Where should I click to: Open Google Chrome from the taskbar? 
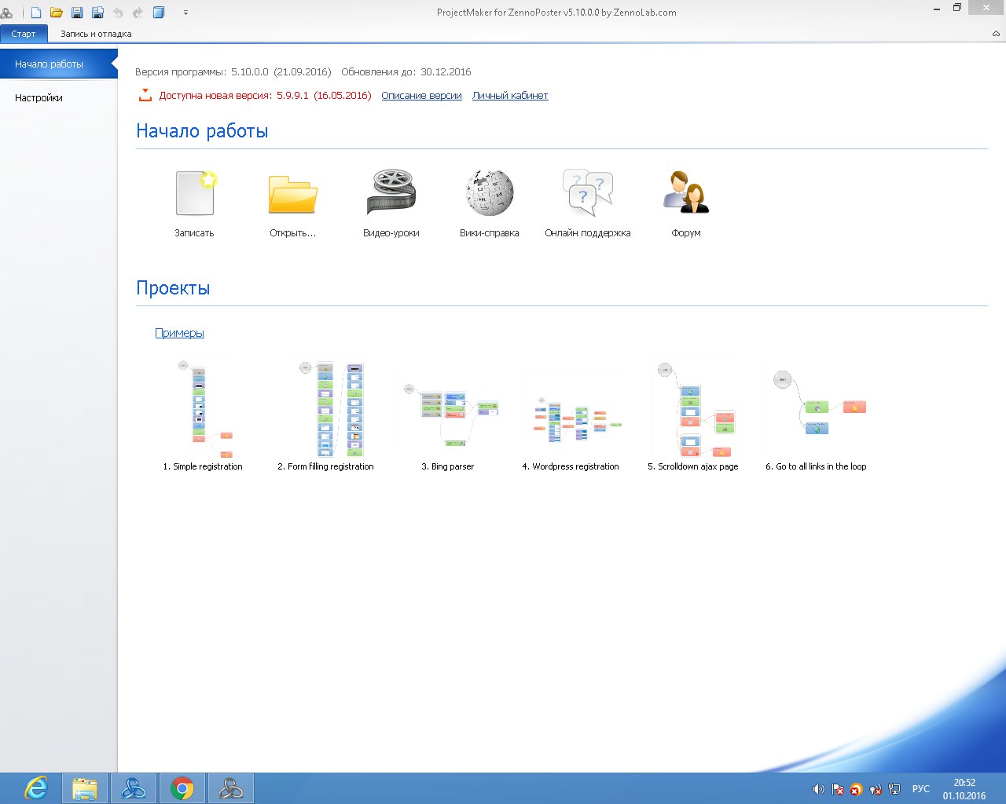coord(182,788)
